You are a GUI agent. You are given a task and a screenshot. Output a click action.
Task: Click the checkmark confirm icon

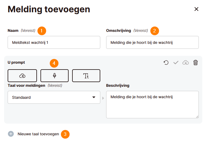176,63
